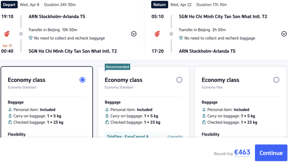This screenshot has width=288, height=162.
Task: Expand TripFlex 5 benefits section
Action: click(x=175, y=136)
